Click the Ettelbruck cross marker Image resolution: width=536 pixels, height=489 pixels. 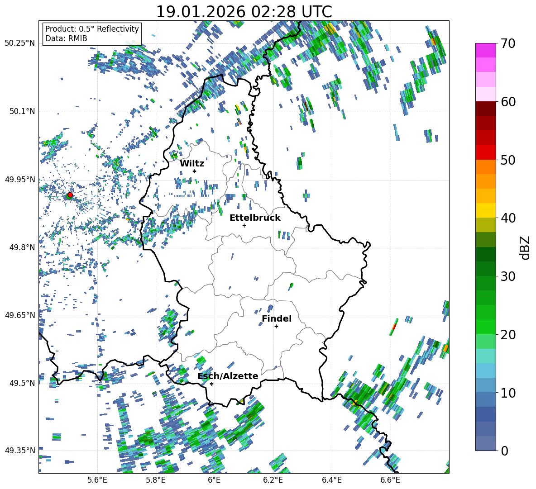244,225
